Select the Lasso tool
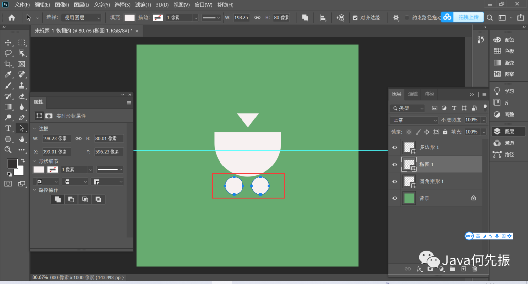528x284 pixels. pyautogui.click(x=8, y=53)
